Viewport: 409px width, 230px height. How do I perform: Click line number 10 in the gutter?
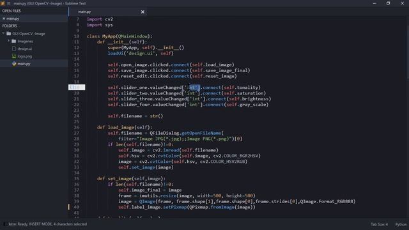pos(77,36)
